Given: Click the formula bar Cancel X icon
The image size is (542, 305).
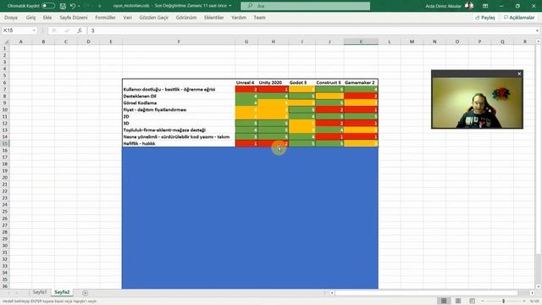Looking at the screenshot, I should coord(54,30).
